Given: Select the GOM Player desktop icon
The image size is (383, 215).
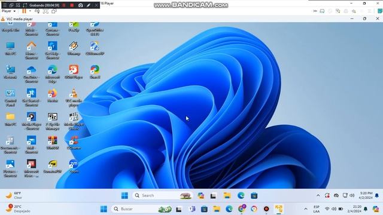Looking at the screenshot, I should [x=74, y=72].
